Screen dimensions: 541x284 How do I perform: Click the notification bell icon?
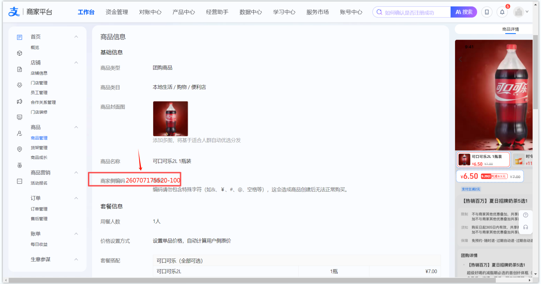[502, 12]
